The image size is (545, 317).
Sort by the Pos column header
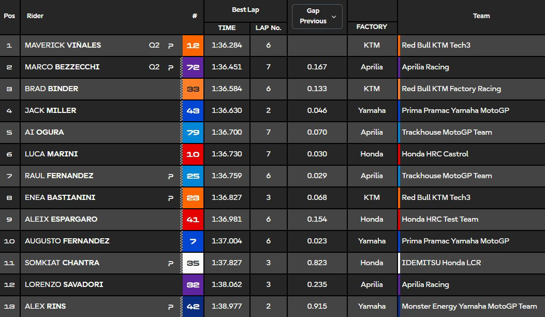pos(9,16)
